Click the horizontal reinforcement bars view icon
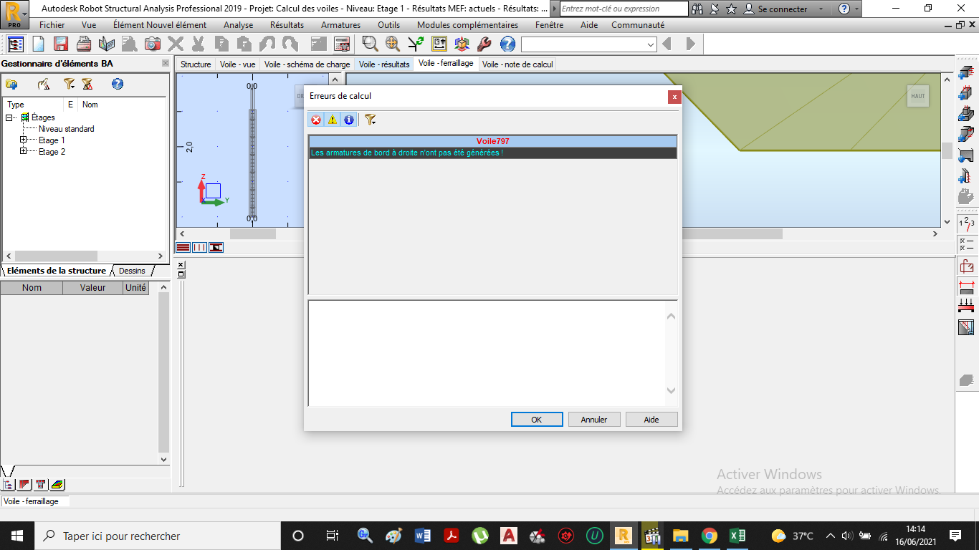 (x=183, y=247)
